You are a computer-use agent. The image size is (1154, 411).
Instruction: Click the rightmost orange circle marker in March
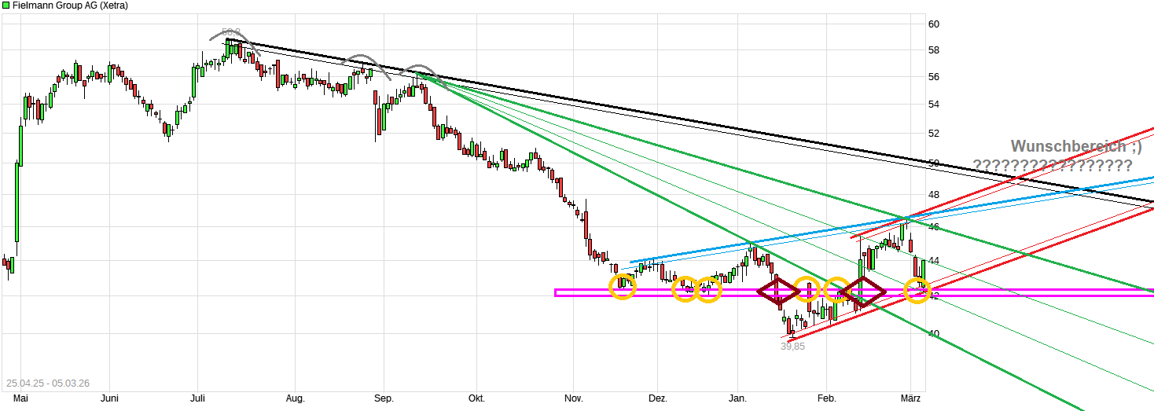click(917, 291)
